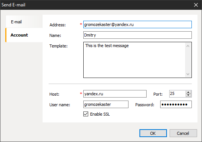Viewport: 202px width, 142px height.
Task: Decrease the Port value with down arrow
Action: (x=188, y=95)
